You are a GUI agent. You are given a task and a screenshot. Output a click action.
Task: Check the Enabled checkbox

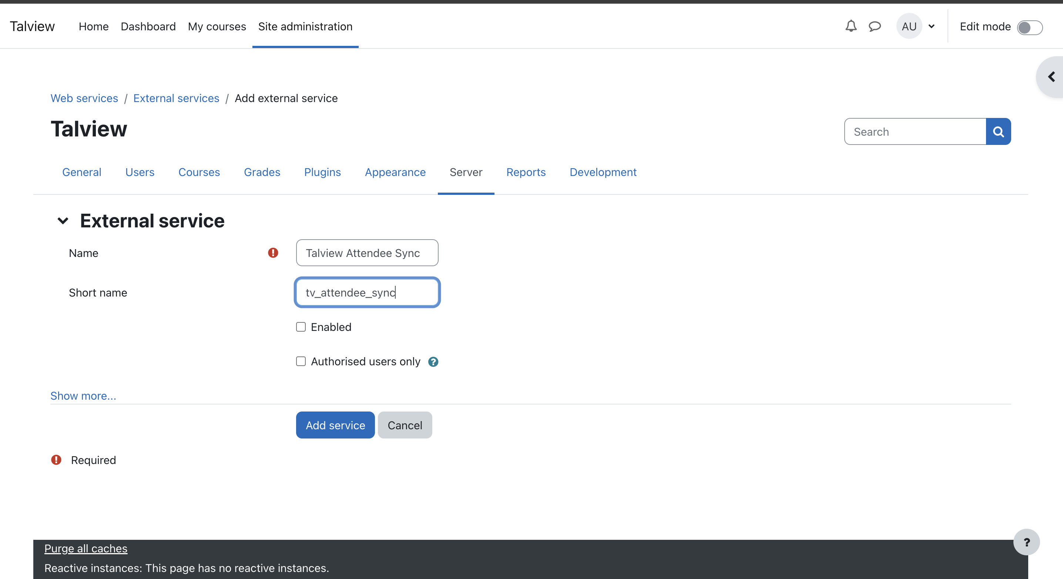pyautogui.click(x=301, y=327)
